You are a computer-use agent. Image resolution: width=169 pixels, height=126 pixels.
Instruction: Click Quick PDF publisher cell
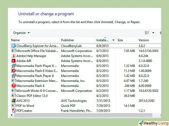point(68,106)
